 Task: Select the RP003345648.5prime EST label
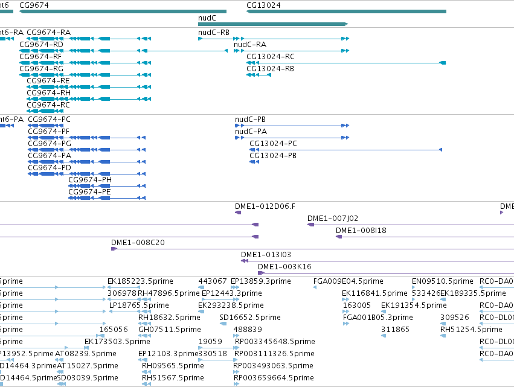pos(275,342)
